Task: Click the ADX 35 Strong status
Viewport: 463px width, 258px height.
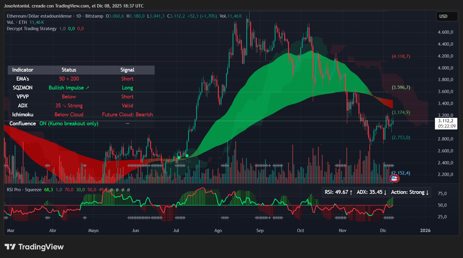Action: (x=69, y=106)
